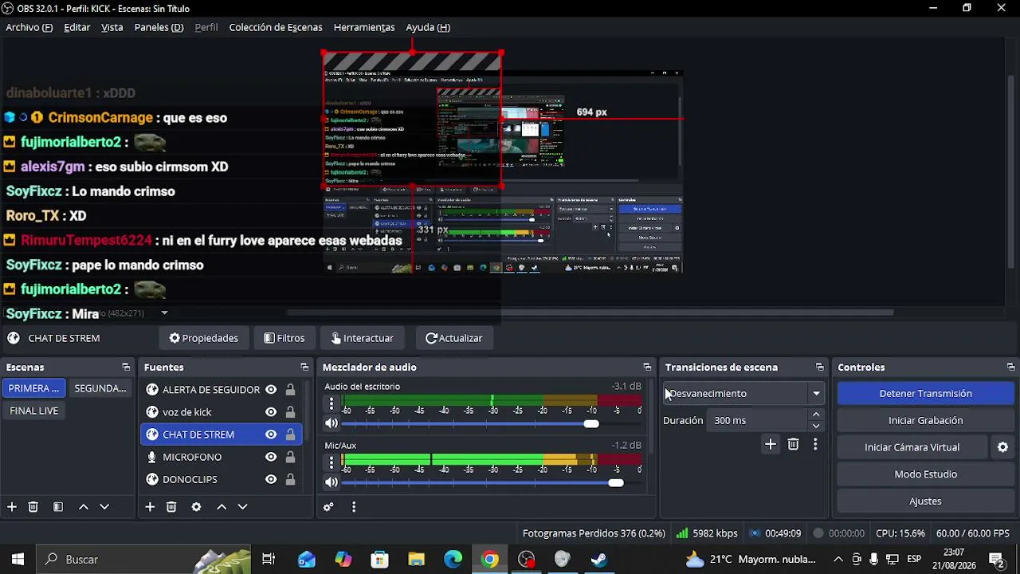
Task: Hide the voz de kick source
Action: [271, 412]
